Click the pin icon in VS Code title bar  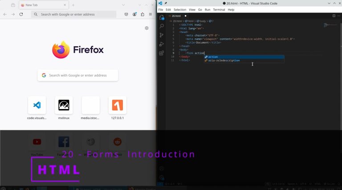tap(166, 3)
